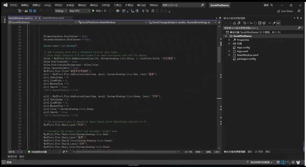Screen dimensions: 306x167
Task: Click the feedback person icon
Action: click(x=299, y=11)
